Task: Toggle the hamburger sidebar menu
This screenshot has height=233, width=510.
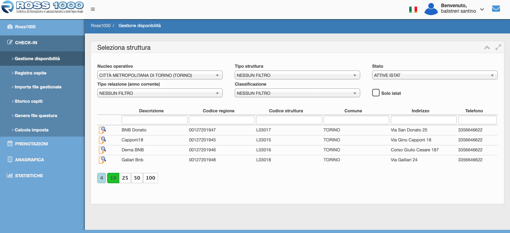Action: [x=93, y=9]
